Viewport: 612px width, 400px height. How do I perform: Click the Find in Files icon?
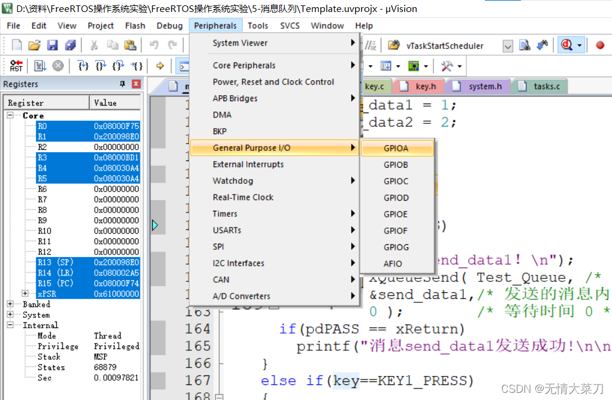coord(524,46)
